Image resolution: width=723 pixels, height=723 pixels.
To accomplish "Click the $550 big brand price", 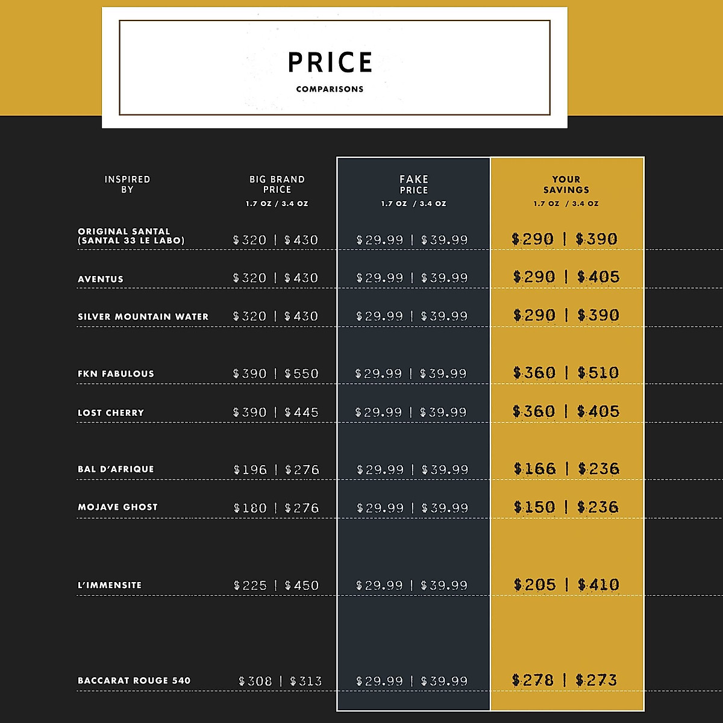I will coord(301,374).
